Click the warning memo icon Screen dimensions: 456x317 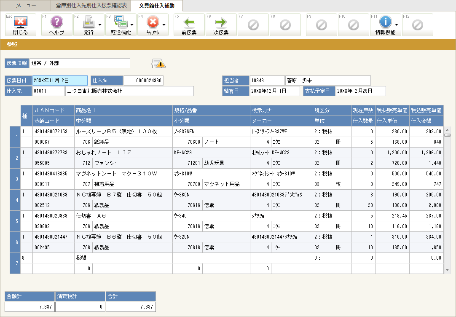pyautogui.click(x=158, y=63)
